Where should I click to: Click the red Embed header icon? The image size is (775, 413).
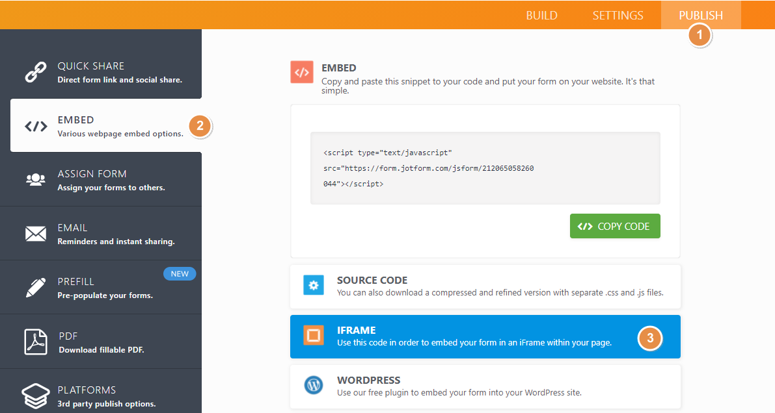[x=301, y=73]
